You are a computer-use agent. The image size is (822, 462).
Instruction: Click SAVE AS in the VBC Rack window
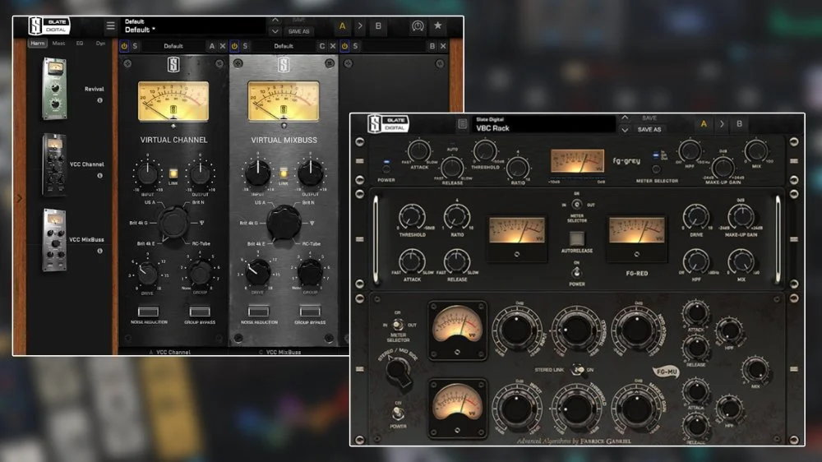[x=649, y=130]
